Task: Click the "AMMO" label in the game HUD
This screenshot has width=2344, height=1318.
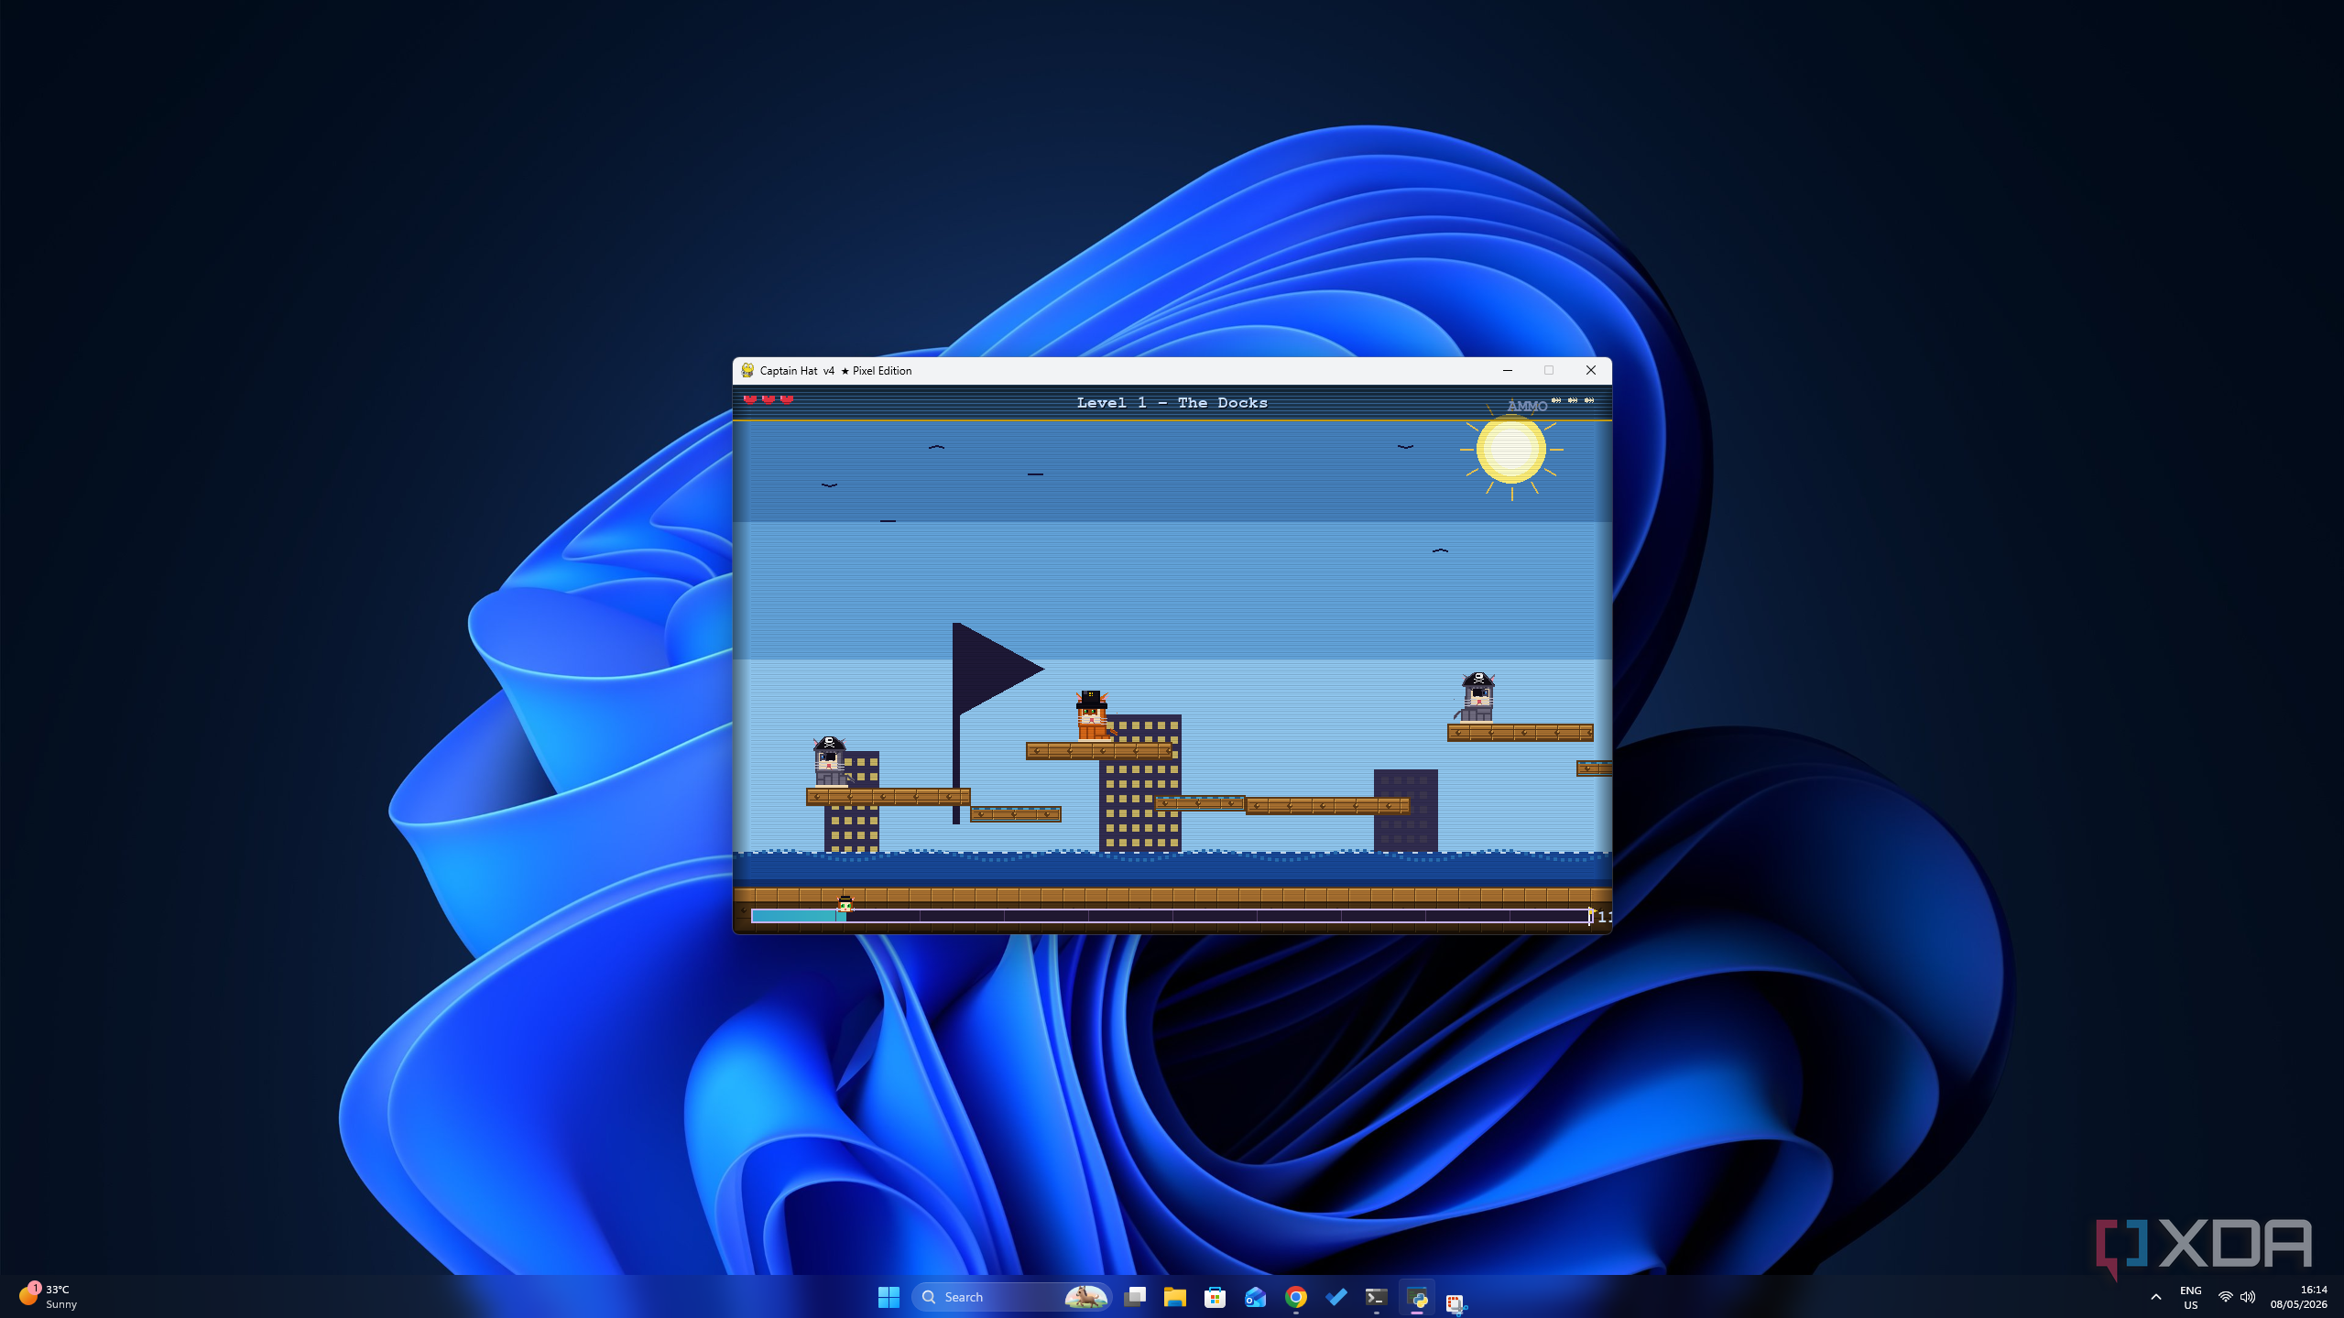Action: coord(1527,406)
